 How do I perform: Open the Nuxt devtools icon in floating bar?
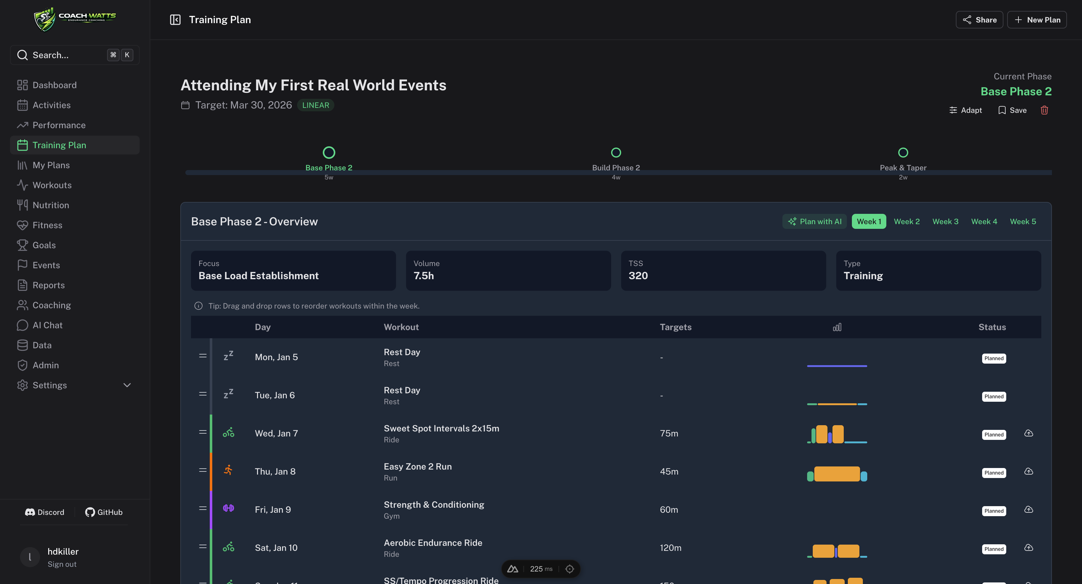[513, 569]
